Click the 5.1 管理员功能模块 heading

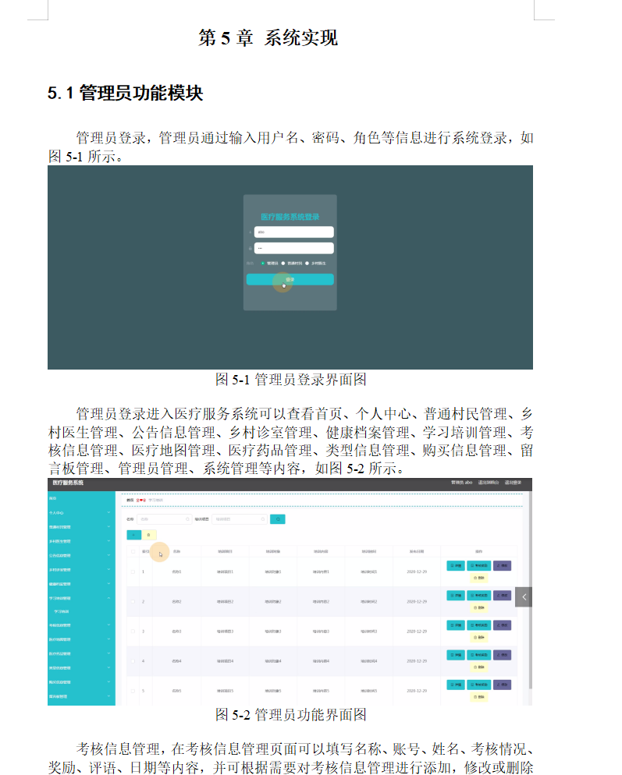pyautogui.click(x=125, y=93)
